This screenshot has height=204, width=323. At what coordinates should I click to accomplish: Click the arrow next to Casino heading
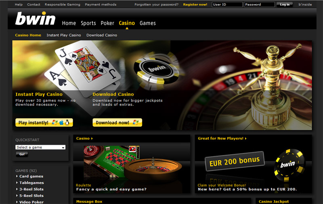[x=92, y=139]
